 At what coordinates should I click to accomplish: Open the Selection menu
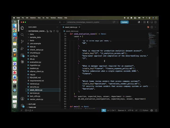click(33, 18)
